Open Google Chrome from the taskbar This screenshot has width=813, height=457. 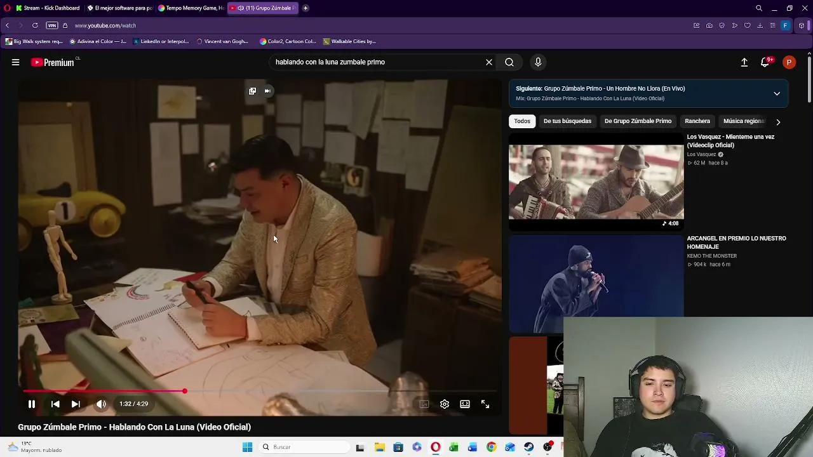492,447
